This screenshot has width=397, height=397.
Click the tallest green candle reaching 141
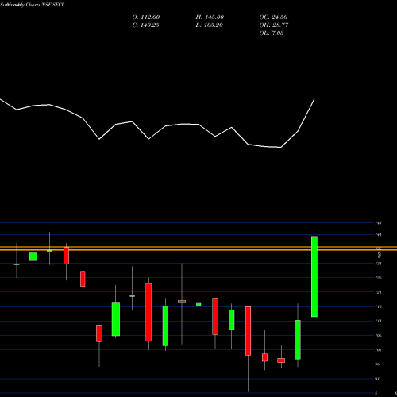314,276
